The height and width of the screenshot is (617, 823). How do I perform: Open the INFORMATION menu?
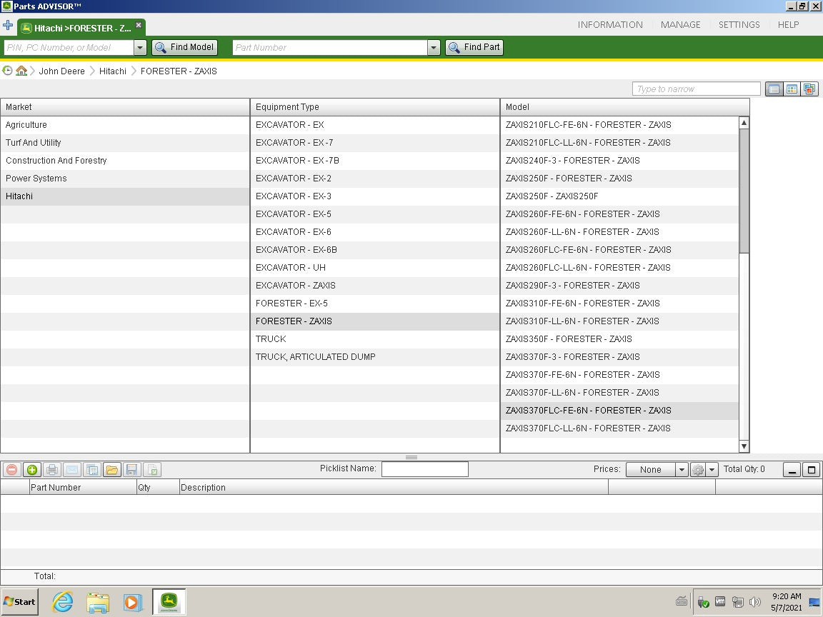(x=610, y=25)
